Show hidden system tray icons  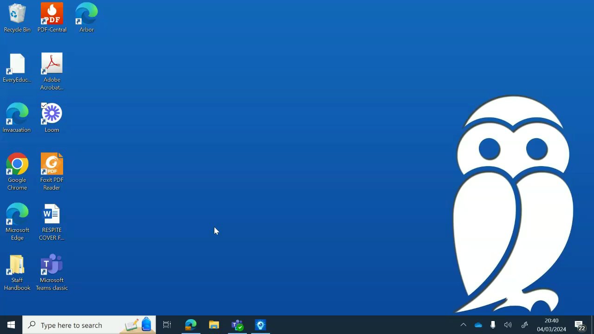point(463,325)
